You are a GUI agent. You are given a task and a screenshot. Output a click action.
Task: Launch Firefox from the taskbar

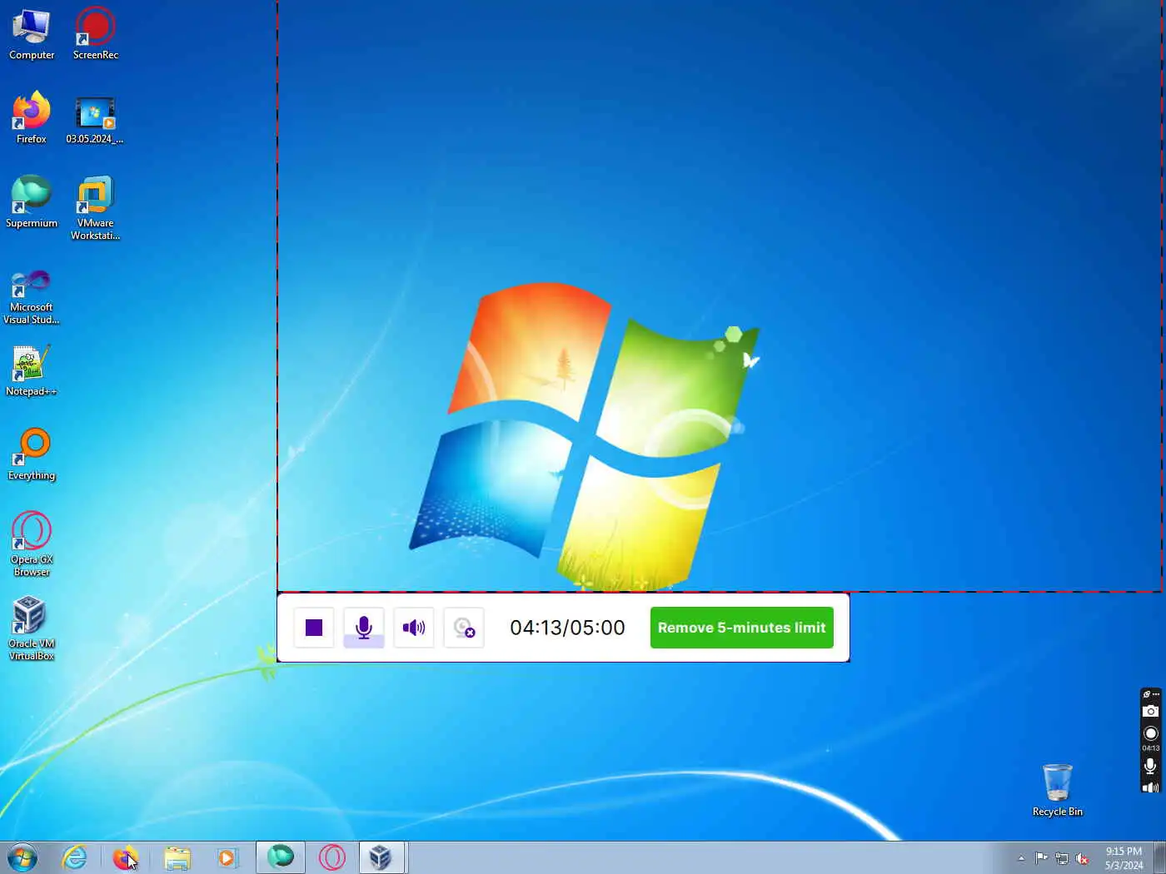click(125, 857)
